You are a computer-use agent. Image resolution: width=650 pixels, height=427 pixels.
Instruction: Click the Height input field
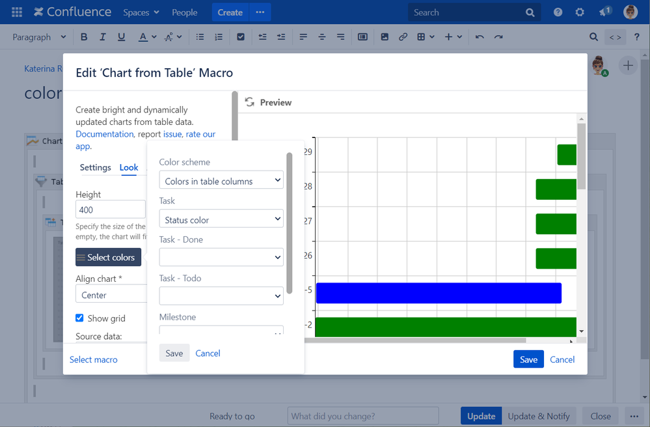click(x=110, y=210)
